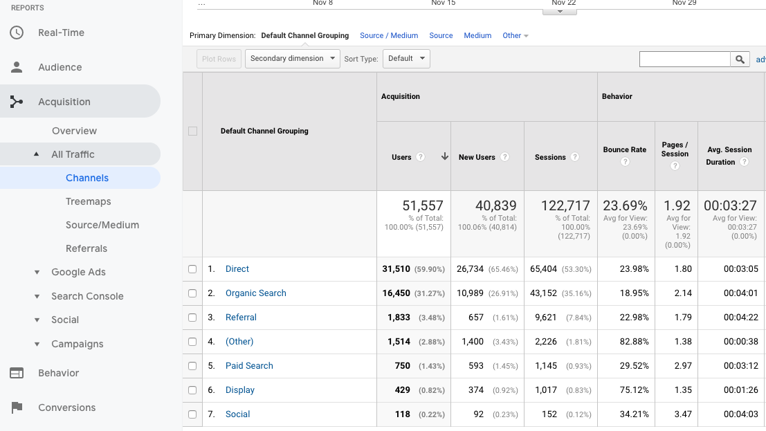
Task: Click the search magnifier button
Action: click(x=740, y=59)
